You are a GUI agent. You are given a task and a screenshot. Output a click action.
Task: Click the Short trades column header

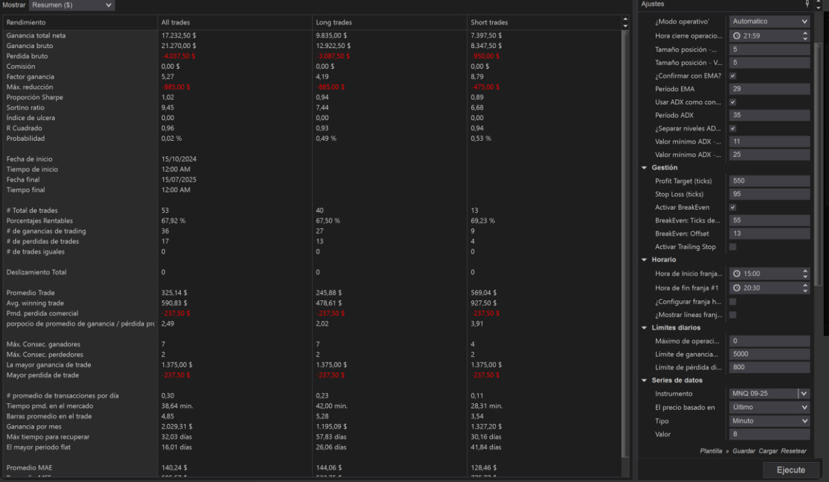click(489, 23)
